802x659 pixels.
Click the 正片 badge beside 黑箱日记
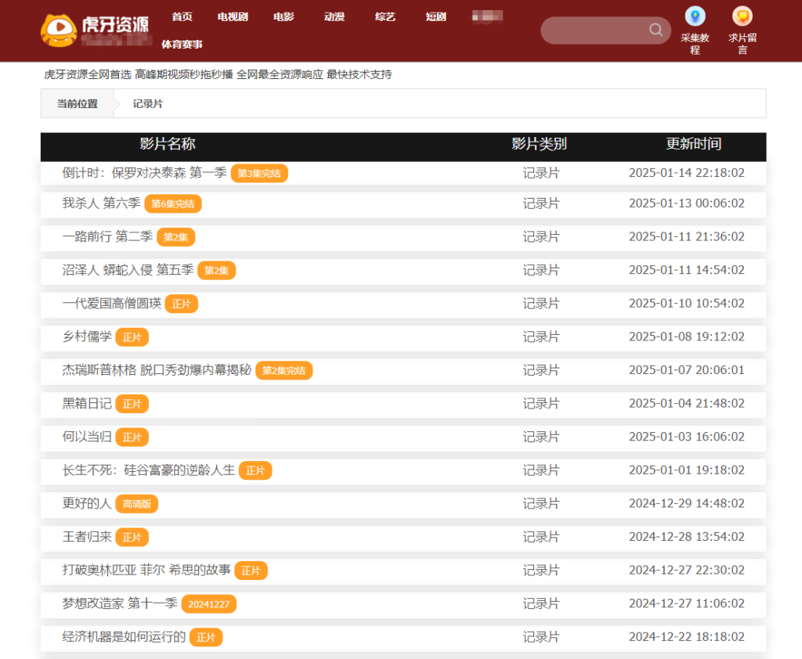coord(132,405)
